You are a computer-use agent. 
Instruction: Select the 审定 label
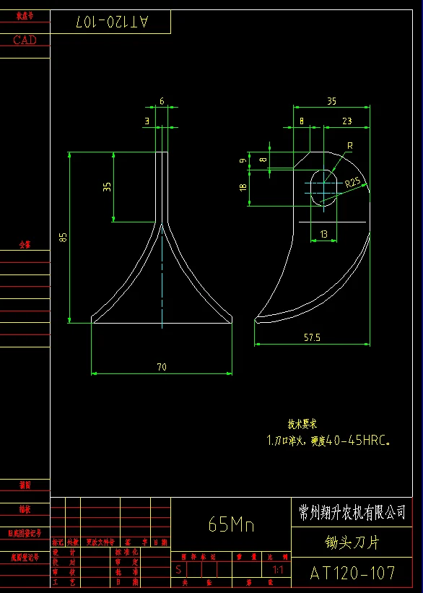126,563
